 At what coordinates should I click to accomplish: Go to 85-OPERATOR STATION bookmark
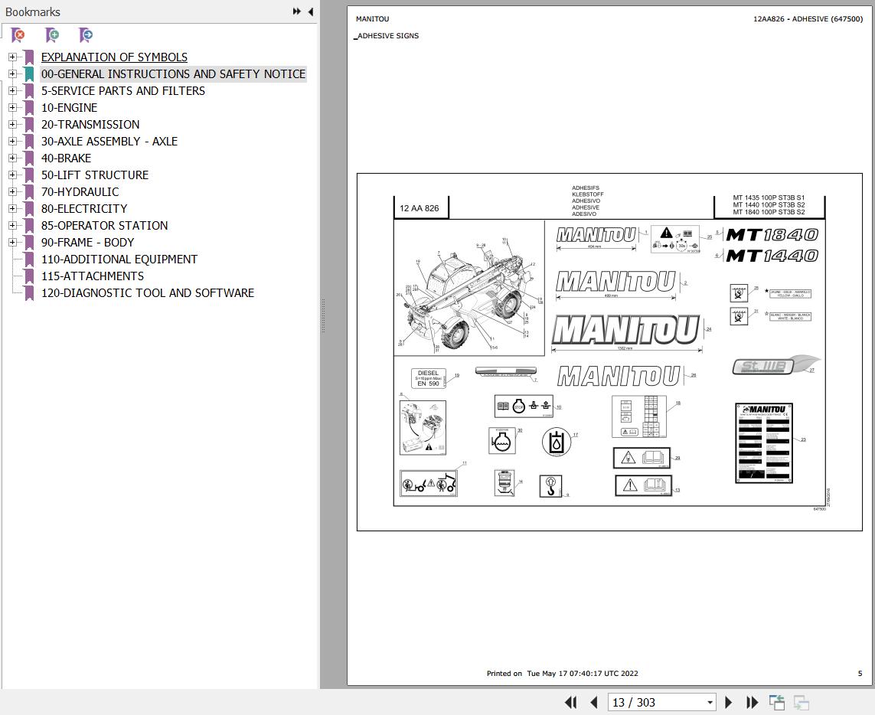click(104, 226)
